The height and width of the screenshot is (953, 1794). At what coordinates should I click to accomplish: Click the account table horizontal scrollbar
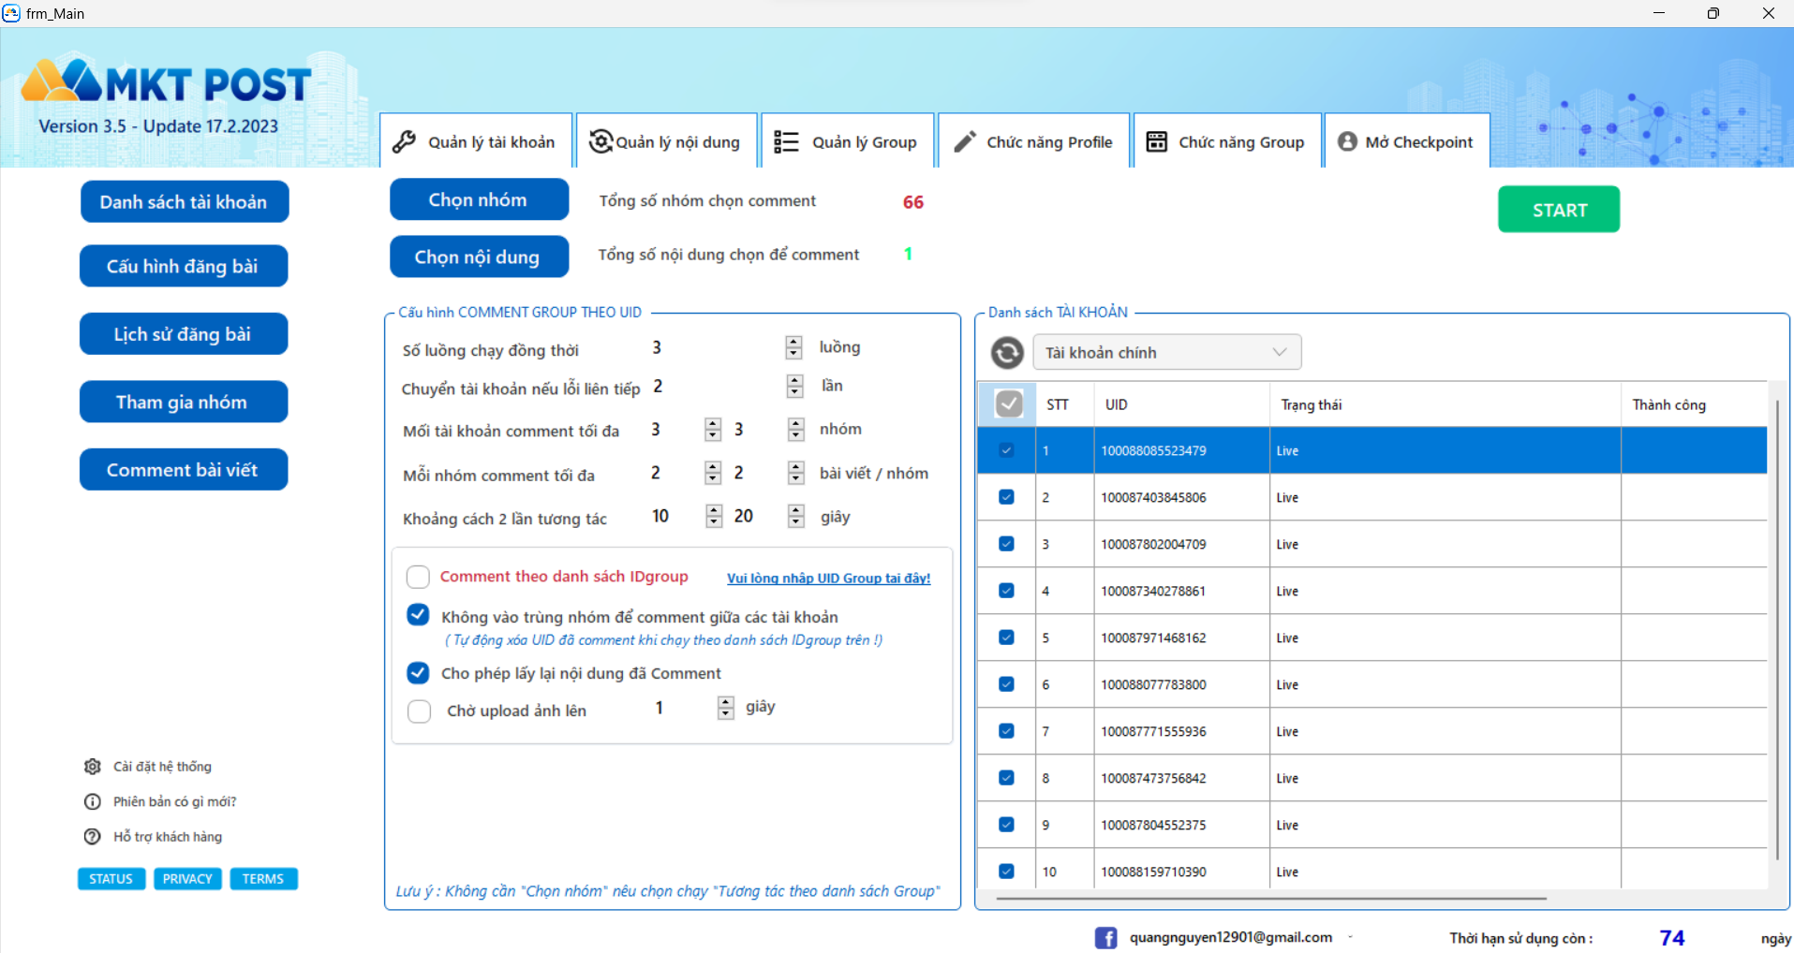click(x=1271, y=899)
